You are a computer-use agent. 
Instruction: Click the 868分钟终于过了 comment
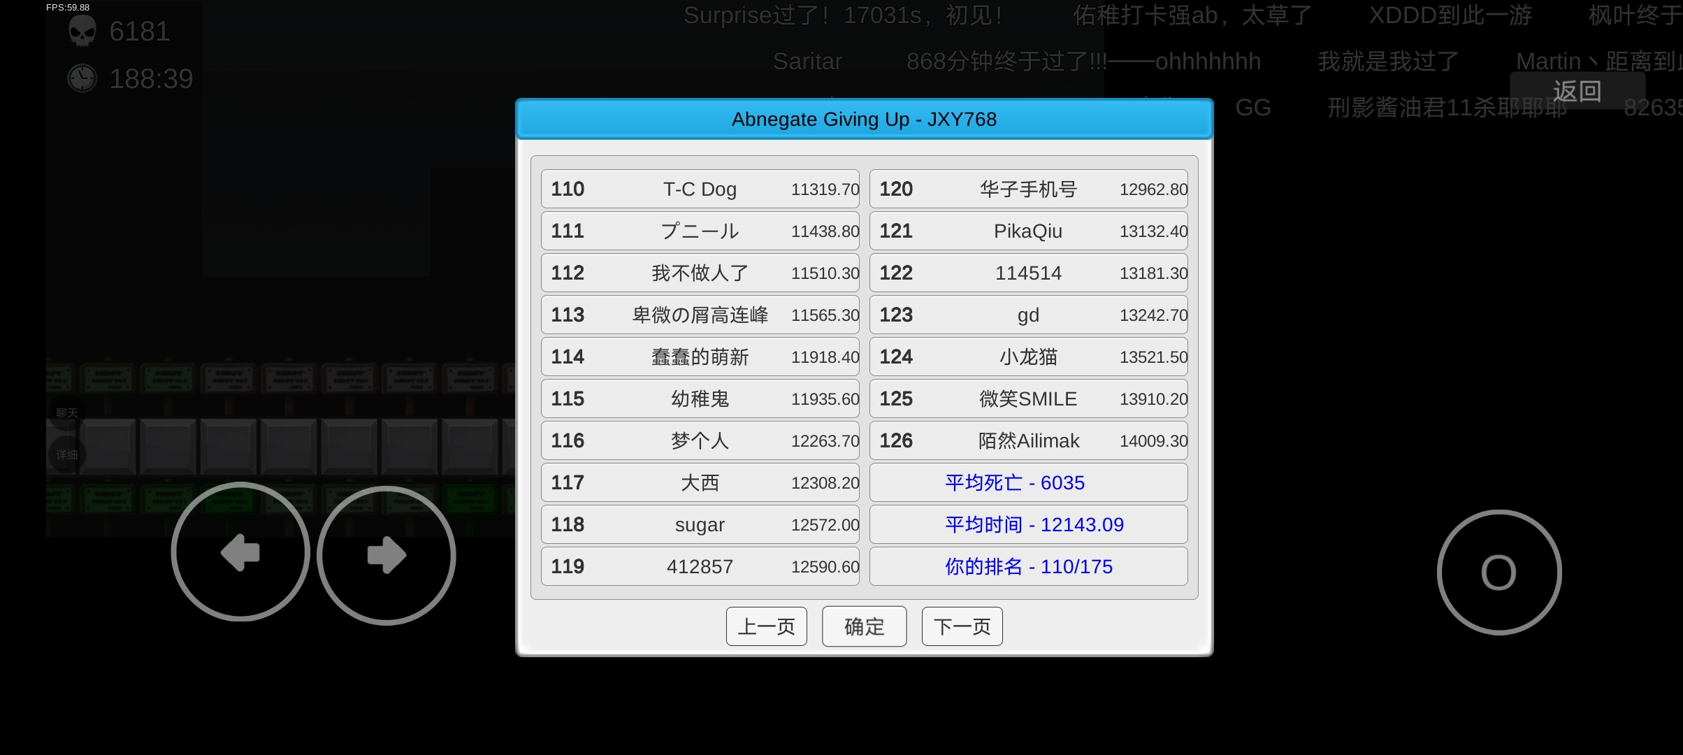tap(1083, 62)
